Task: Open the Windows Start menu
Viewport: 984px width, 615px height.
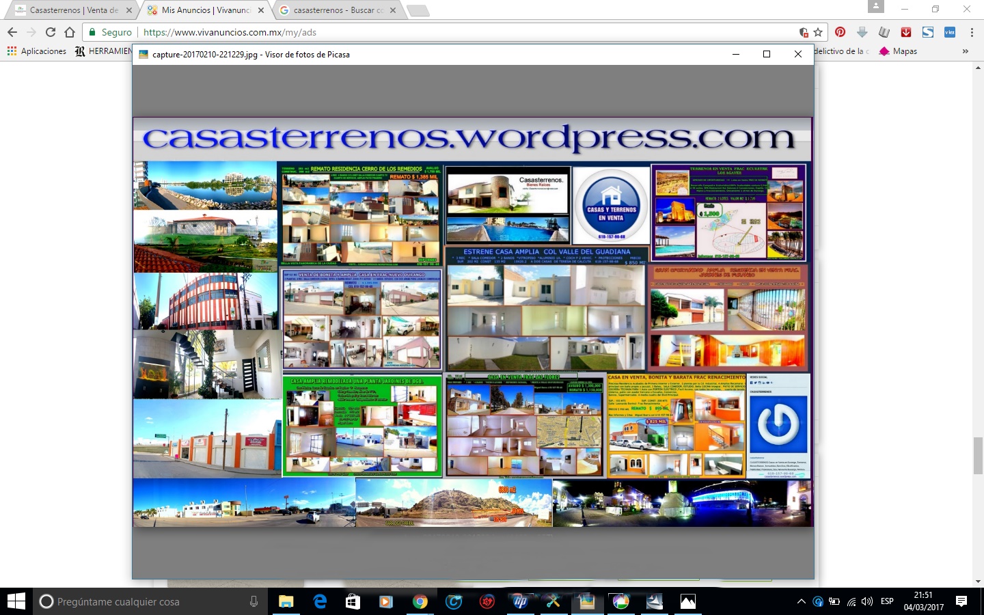Action: pyautogui.click(x=16, y=601)
